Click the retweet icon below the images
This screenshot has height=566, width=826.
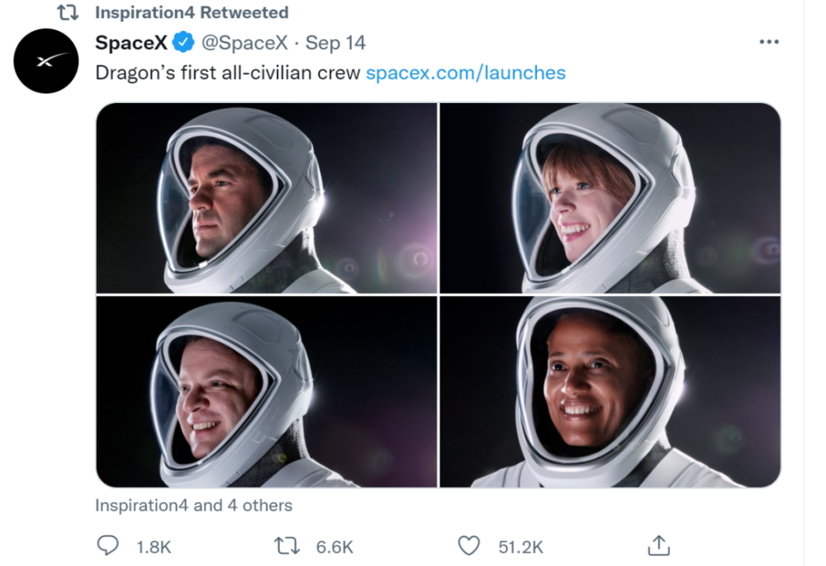(287, 545)
